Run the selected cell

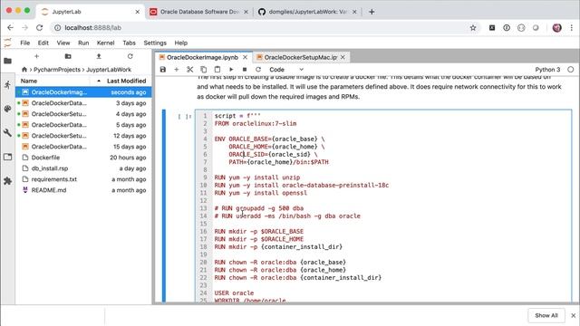click(x=231, y=70)
